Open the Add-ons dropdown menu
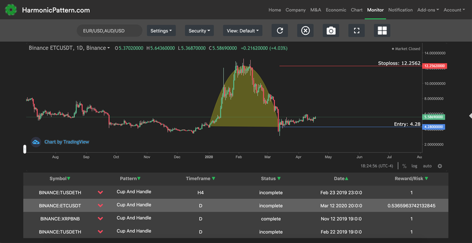This screenshot has height=243, width=472. 428,10
